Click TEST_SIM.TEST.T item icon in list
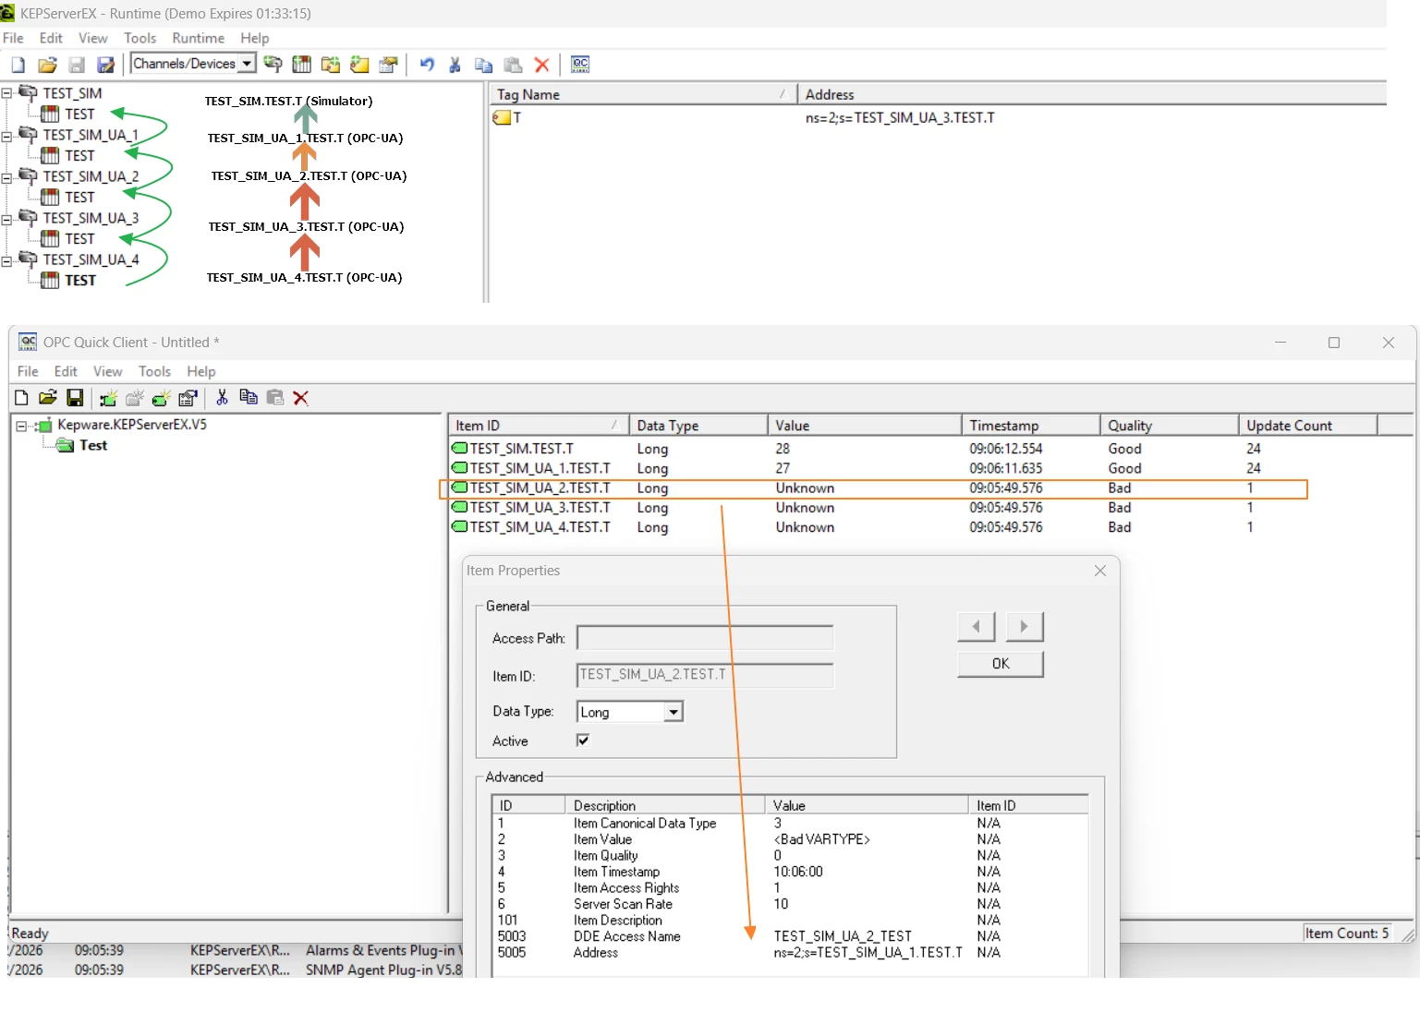 pos(459,448)
